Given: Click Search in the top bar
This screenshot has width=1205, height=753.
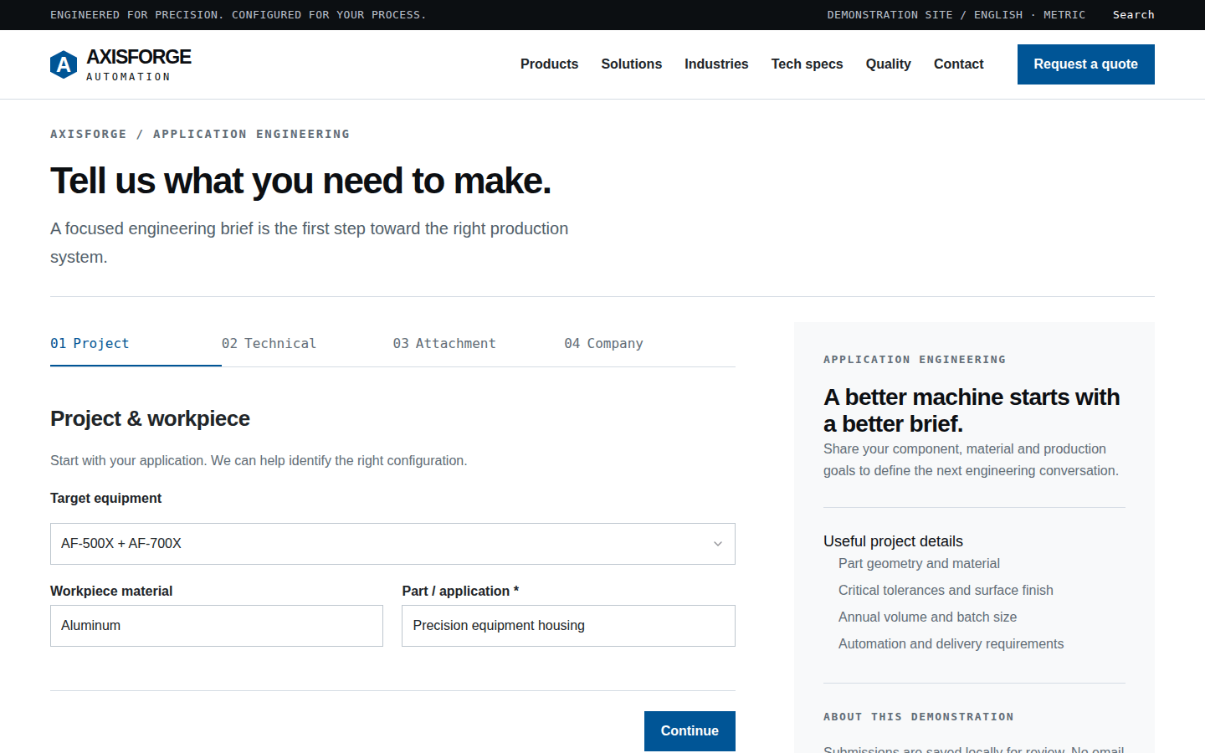Looking at the screenshot, I should 1133,15.
